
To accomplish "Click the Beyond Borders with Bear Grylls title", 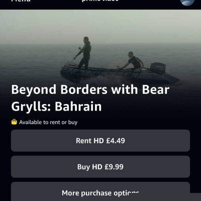I will tap(90, 98).
